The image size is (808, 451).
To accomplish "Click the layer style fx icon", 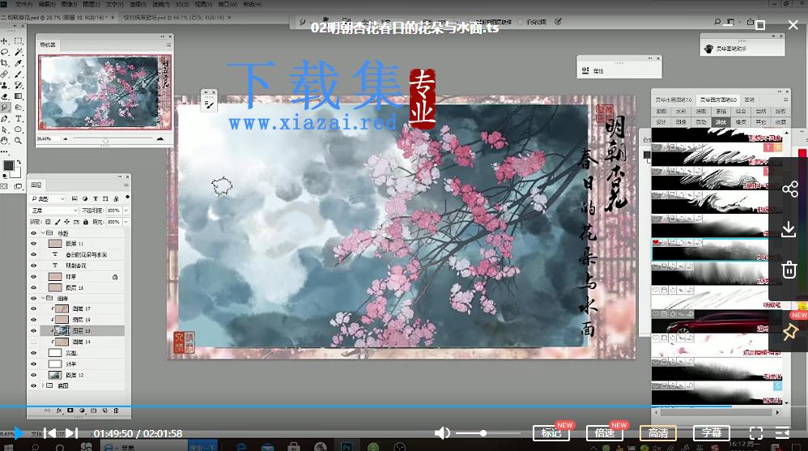I will tap(59, 411).
